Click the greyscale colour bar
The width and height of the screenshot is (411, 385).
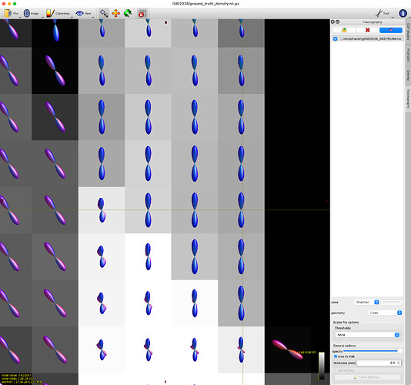click(x=322, y=366)
